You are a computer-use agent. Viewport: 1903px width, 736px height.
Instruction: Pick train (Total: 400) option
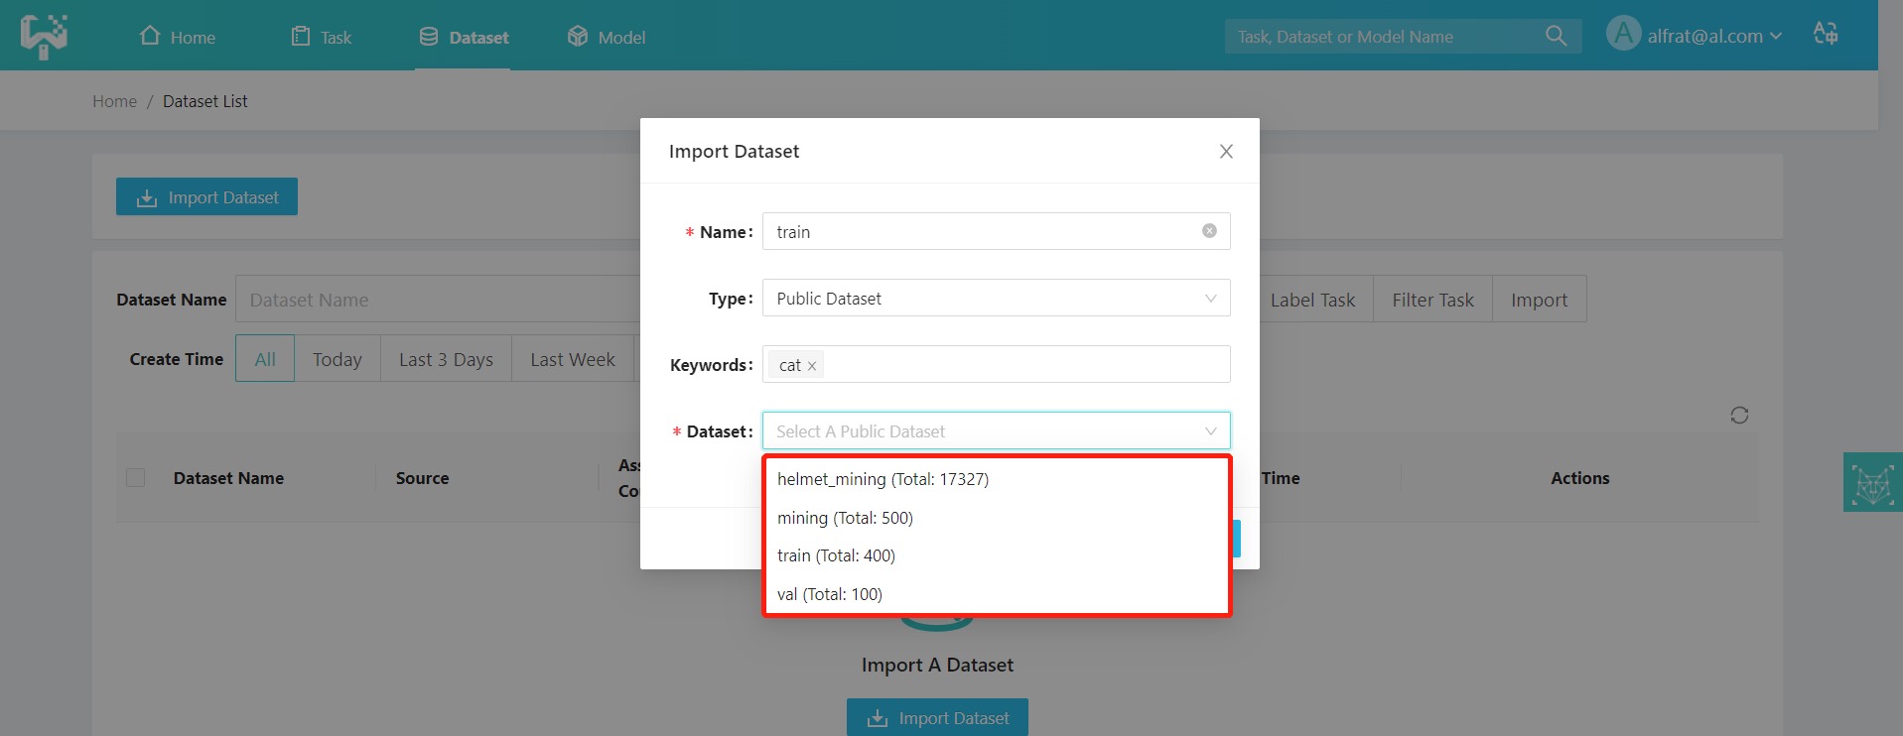[997, 555]
